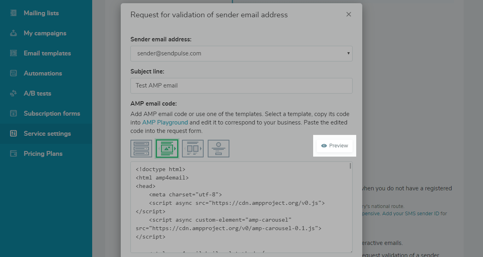Go to Pricing Plans in the sidebar
This screenshot has width=483, height=257.
pos(43,153)
